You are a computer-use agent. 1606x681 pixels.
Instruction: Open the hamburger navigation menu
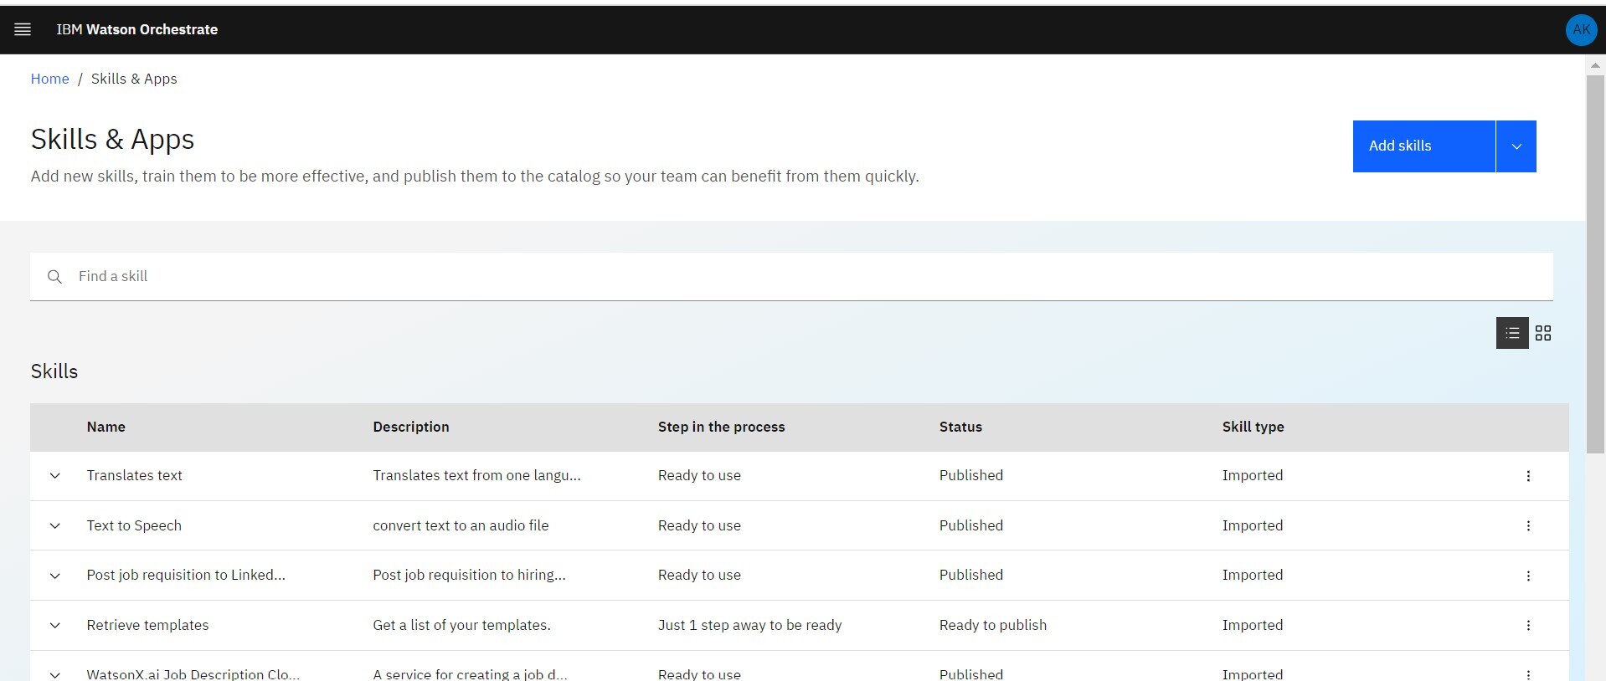[23, 29]
